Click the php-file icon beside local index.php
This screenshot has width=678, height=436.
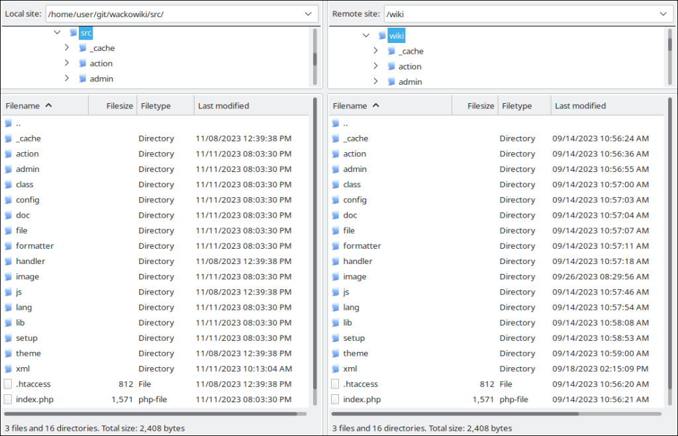[7, 399]
